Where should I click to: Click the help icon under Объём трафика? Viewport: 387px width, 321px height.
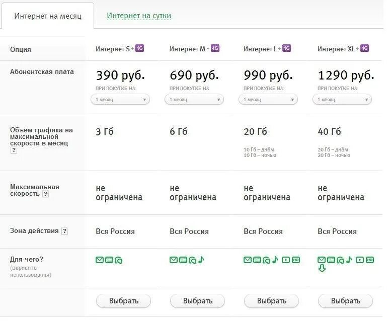point(14,150)
